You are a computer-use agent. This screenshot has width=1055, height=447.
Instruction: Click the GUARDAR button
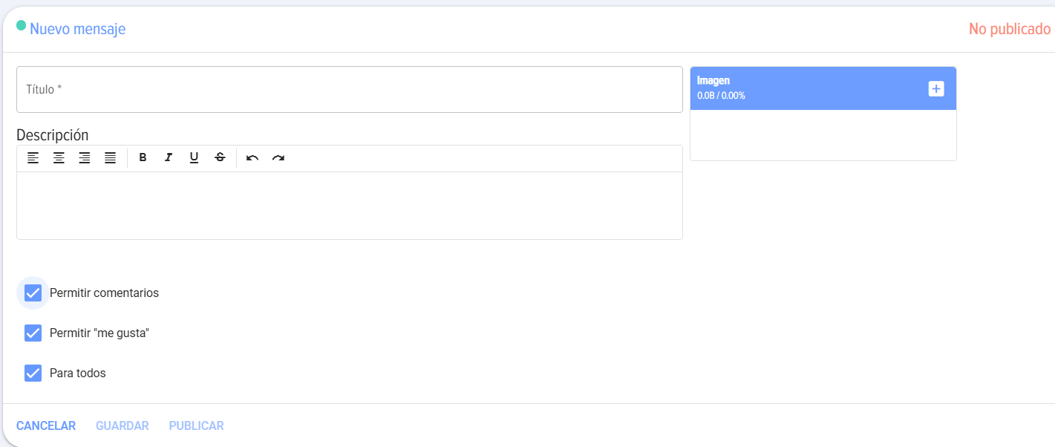123,425
